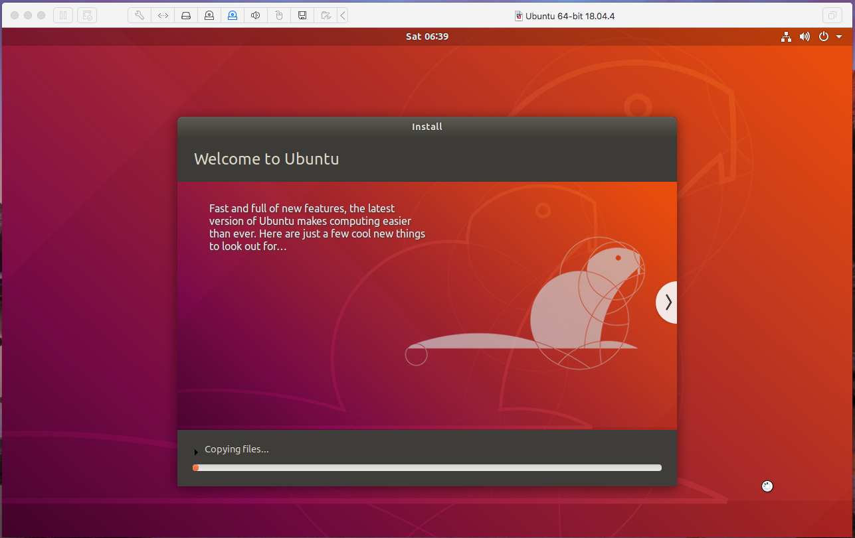
Task: Open the system menu dropdown arrow
Action: click(x=839, y=37)
